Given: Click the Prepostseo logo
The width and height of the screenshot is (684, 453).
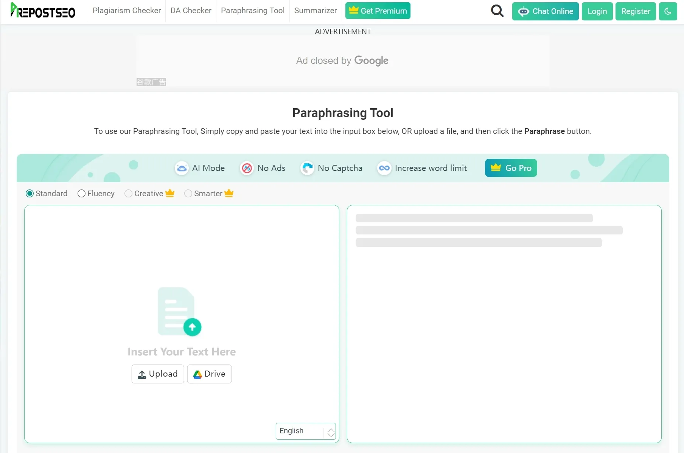Looking at the screenshot, I should click(x=43, y=11).
